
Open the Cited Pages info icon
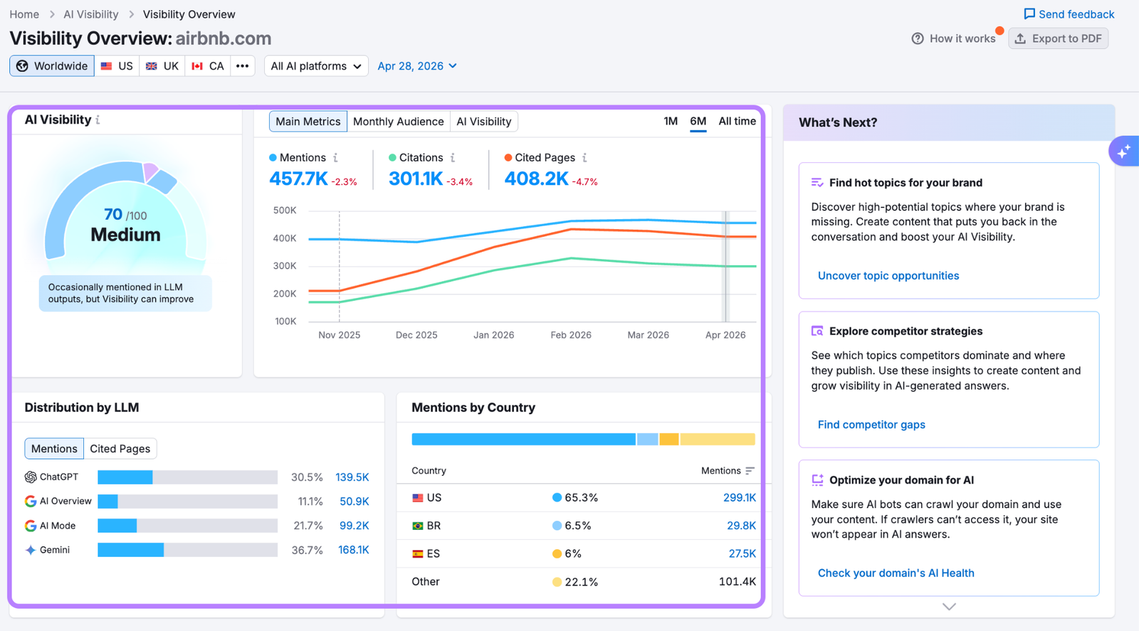584,158
